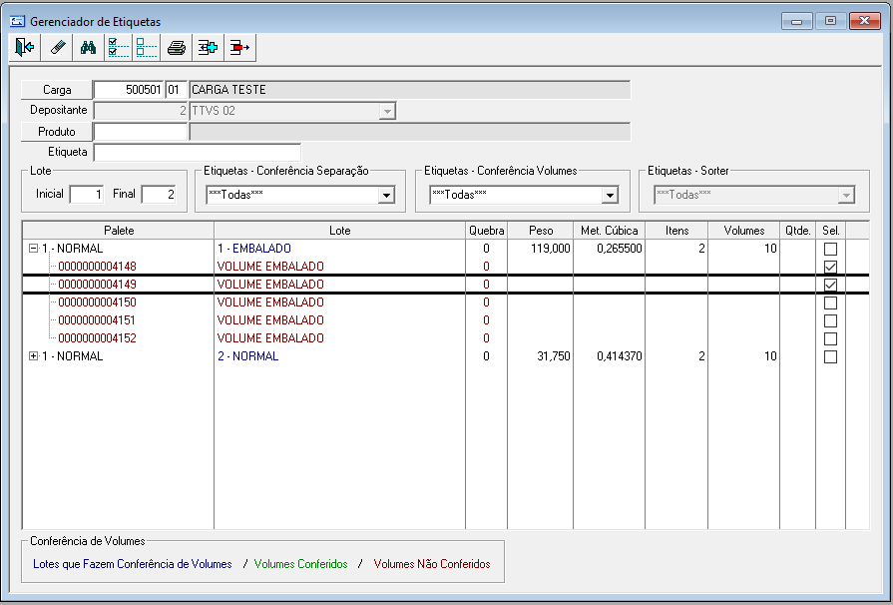Viewport: 893px width, 605px height.
Task: Tick the Sel. checkbox for lote 2 - NORMAL
Action: 830,356
